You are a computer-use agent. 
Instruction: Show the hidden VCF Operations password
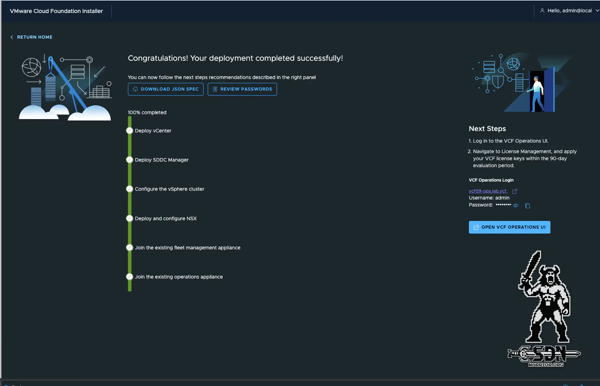(516, 206)
